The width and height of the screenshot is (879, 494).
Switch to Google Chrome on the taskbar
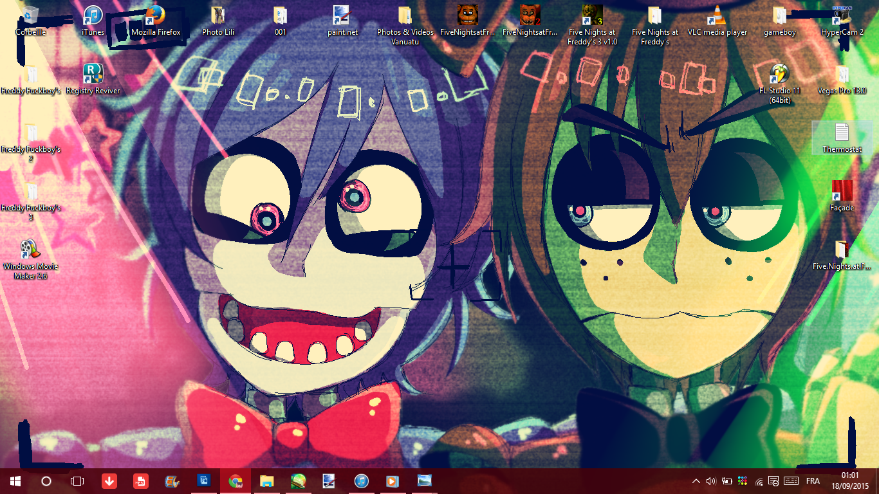[236, 481]
